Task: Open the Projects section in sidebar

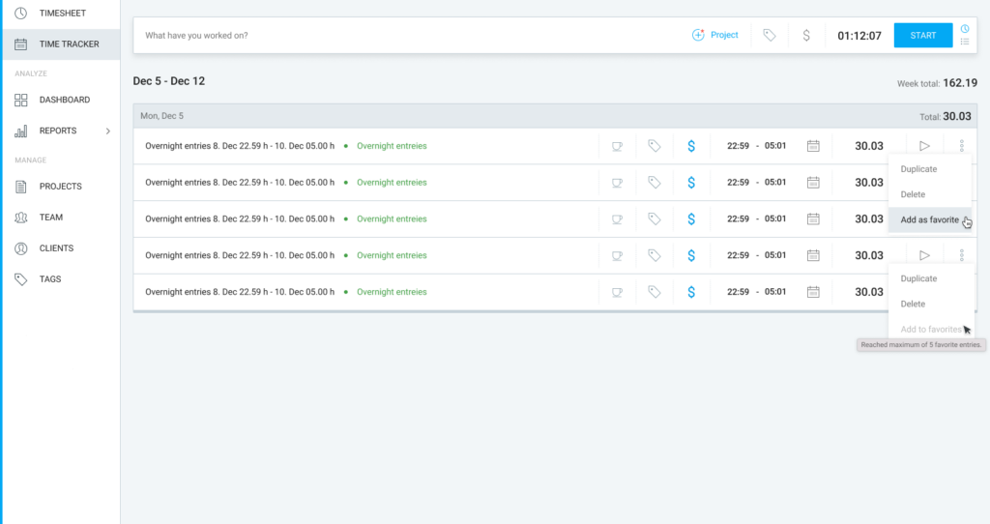Action: (x=60, y=187)
